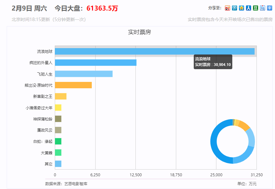
Task: Select the 白蛇:缘起 axis label
Action: pyautogui.click(x=43, y=142)
